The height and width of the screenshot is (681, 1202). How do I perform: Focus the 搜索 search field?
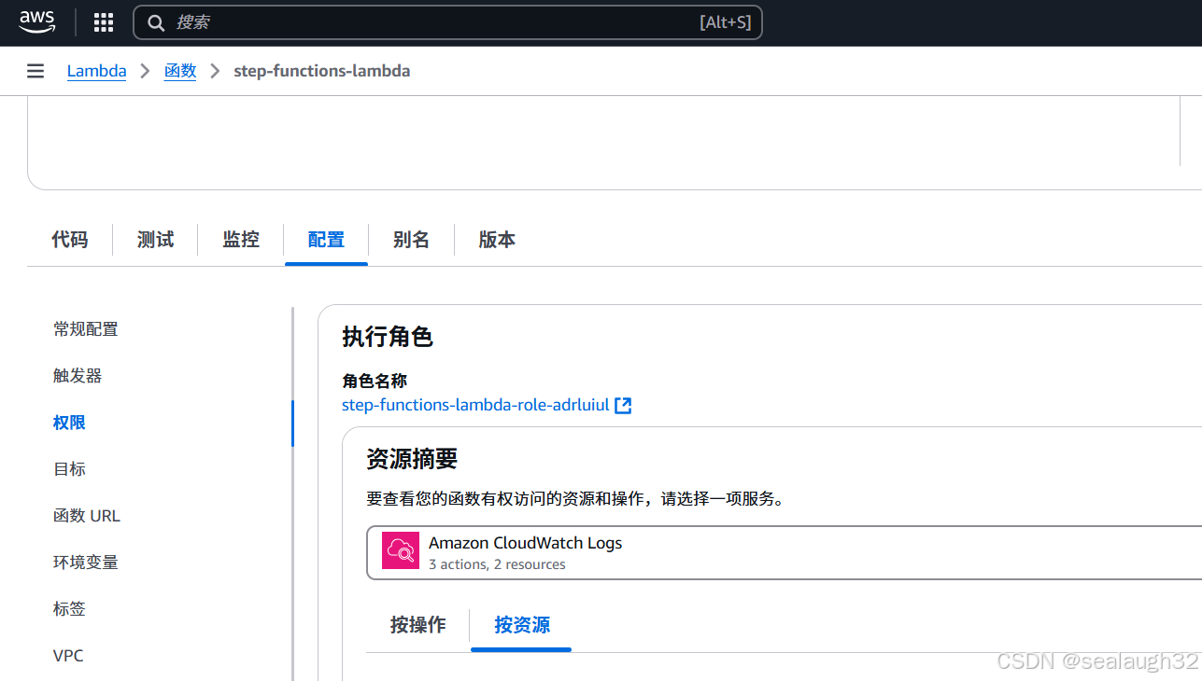447,22
